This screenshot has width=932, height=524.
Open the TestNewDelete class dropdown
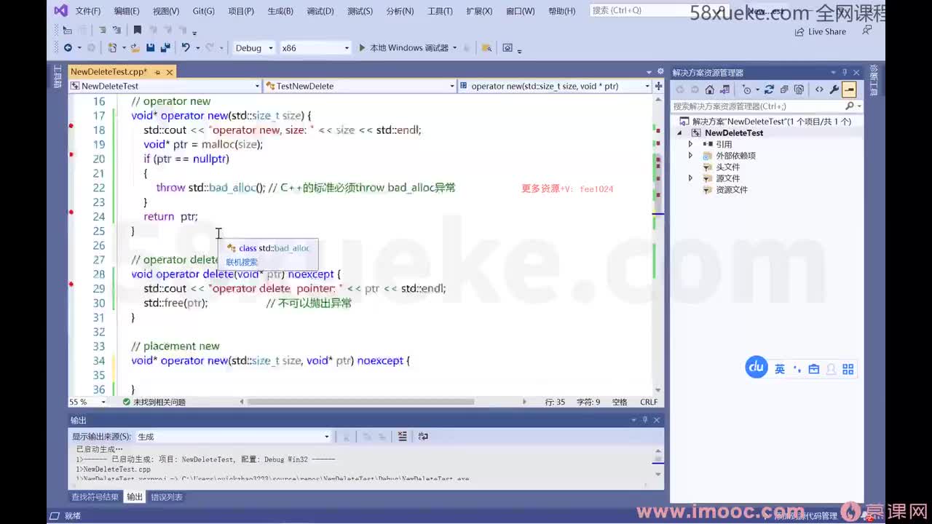point(360,86)
